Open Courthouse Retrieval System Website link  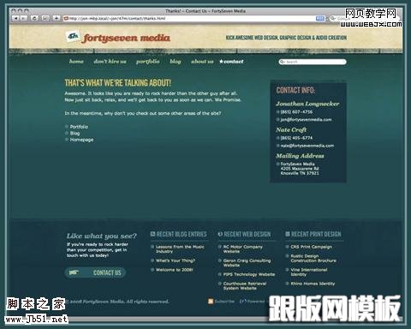click(245, 286)
